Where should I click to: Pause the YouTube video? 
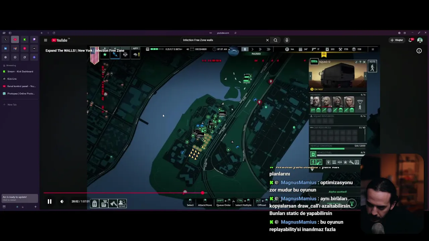tap(49, 202)
